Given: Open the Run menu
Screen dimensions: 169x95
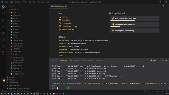Looking at the screenshot, I should point(35,2).
